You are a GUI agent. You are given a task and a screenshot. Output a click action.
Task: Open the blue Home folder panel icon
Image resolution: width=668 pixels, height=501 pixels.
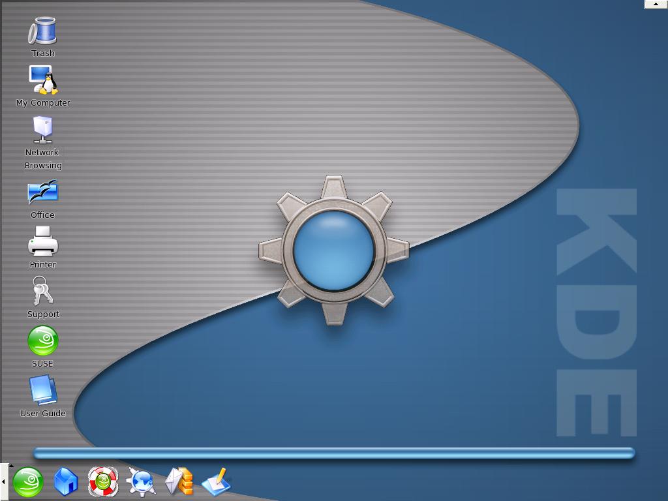[x=66, y=482]
